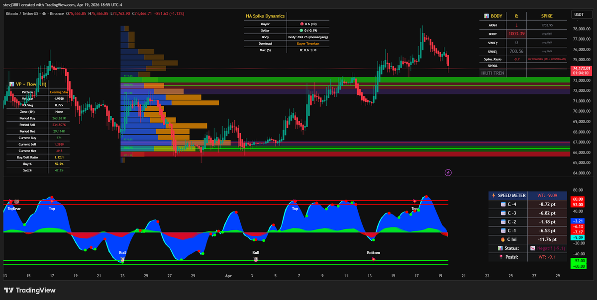Click the BODY value 1003.39
This screenshot has height=300, width=597.
(517, 34)
